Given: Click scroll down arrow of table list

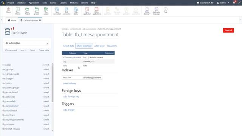Looking at the screenshot, I should pos(53,130).
